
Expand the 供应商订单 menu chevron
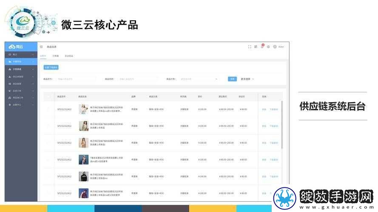click(x=33, y=98)
